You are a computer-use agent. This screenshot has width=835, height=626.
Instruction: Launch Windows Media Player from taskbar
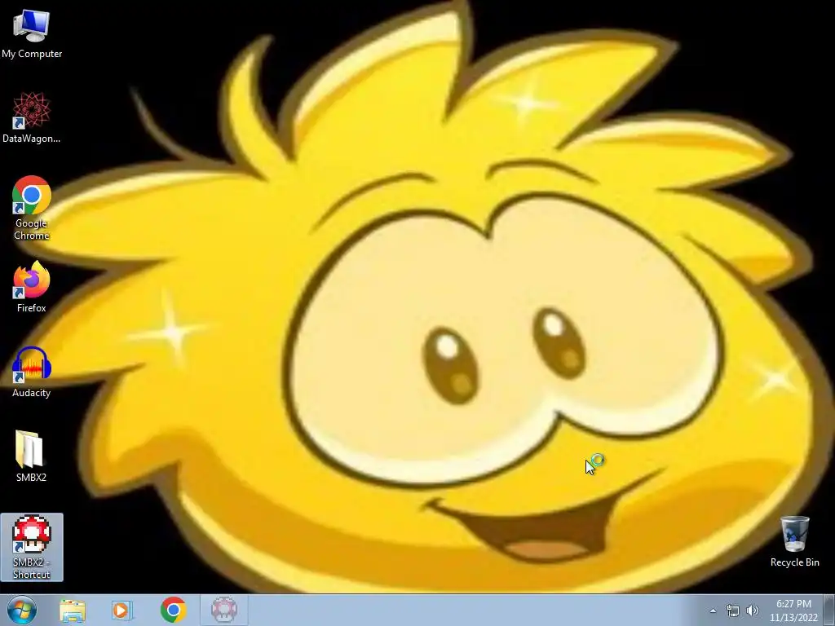(122, 610)
